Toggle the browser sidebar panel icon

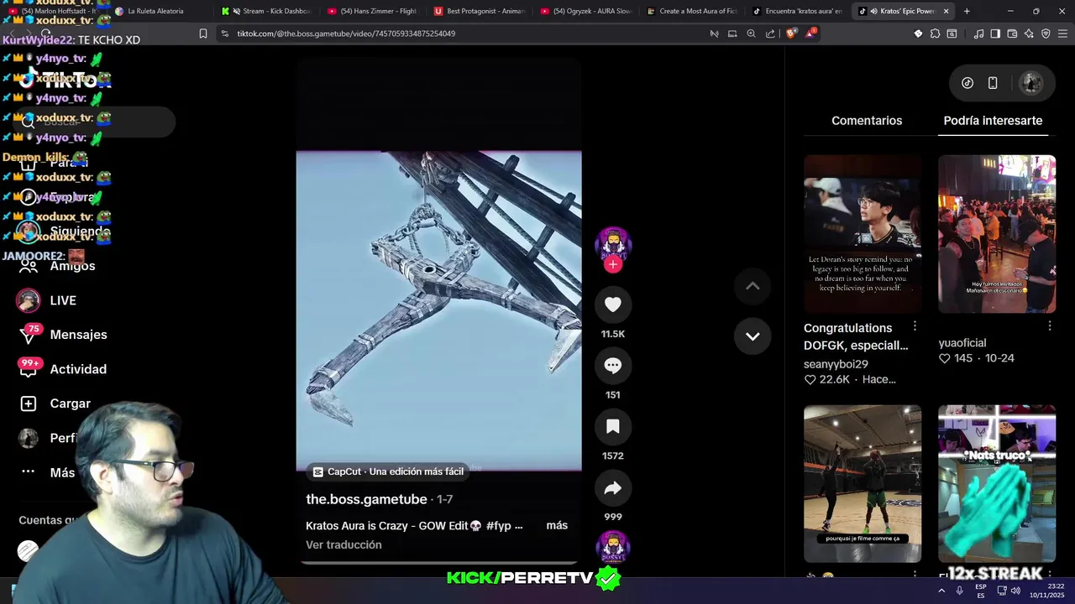[x=995, y=34]
